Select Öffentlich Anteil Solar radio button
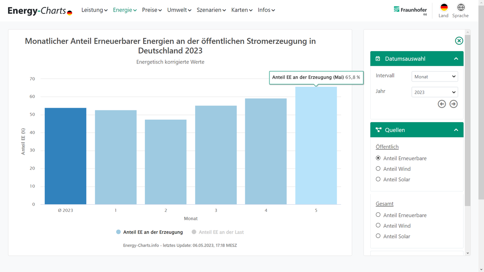The image size is (484, 272). click(x=378, y=179)
